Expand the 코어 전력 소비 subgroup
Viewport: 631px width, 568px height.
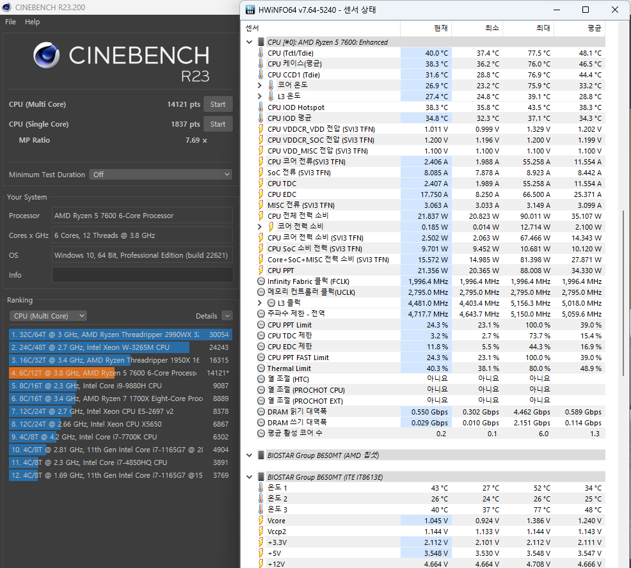click(260, 227)
